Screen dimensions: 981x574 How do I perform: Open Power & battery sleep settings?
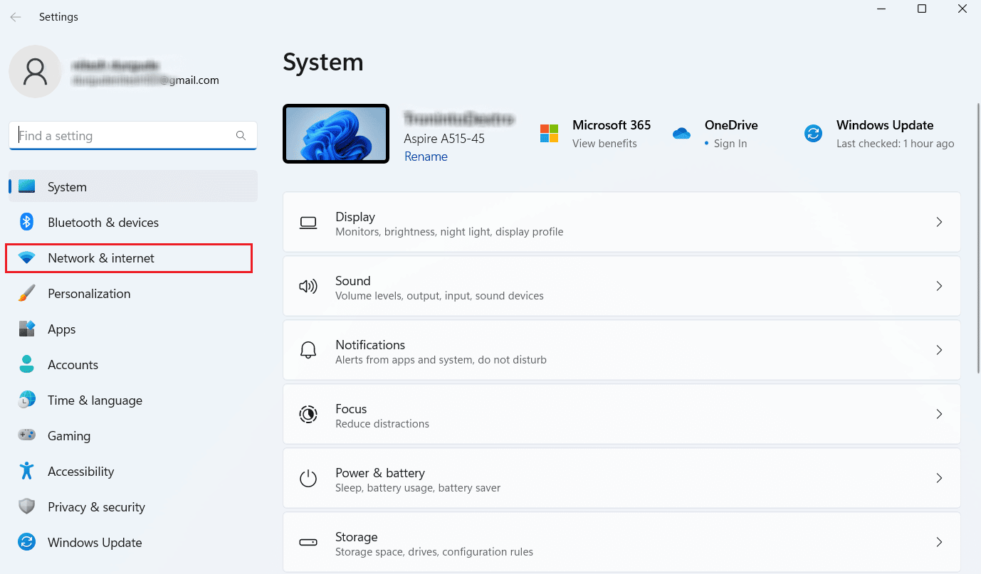[x=621, y=478]
